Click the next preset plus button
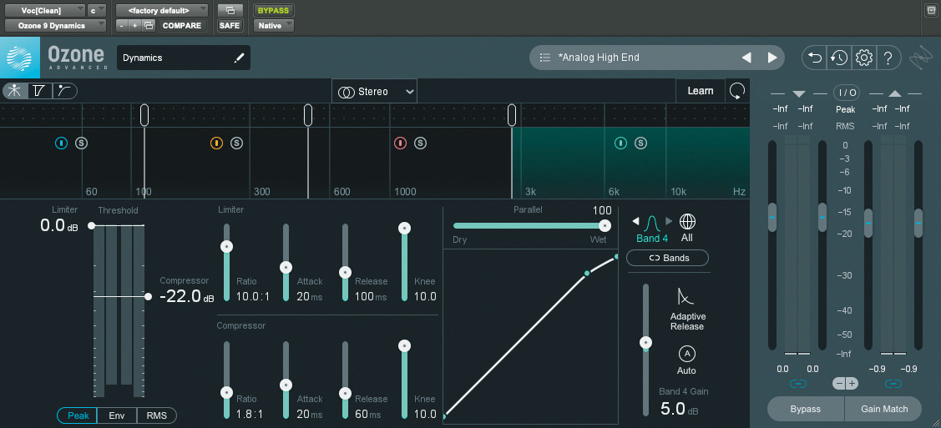 [135, 26]
